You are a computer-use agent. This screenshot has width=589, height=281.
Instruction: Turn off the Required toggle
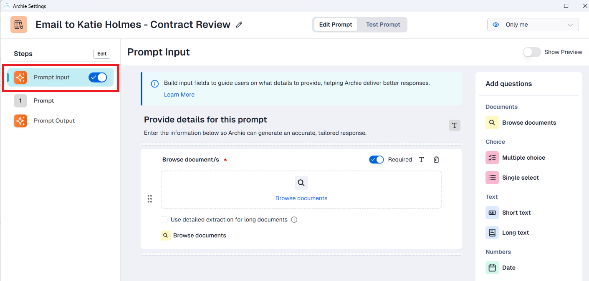pos(376,160)
